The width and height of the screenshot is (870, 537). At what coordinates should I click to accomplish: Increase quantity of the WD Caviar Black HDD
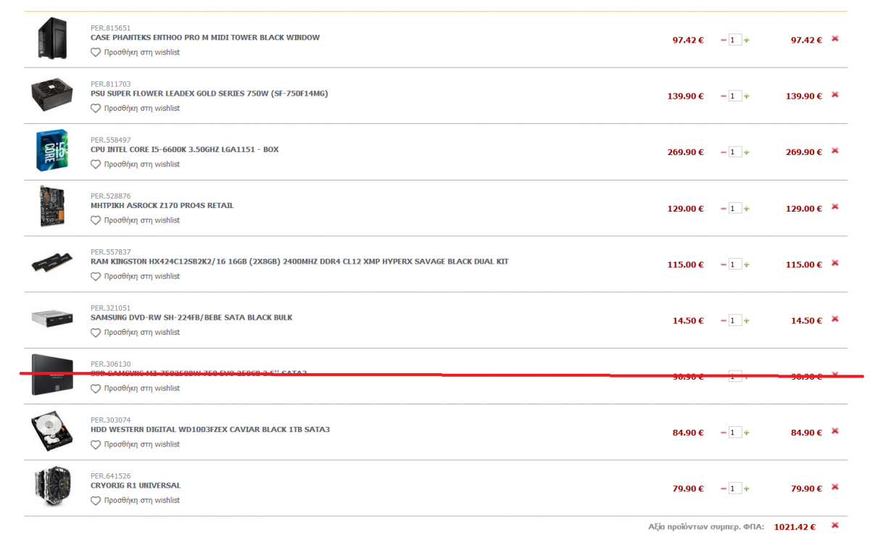[x=747, y=433]
